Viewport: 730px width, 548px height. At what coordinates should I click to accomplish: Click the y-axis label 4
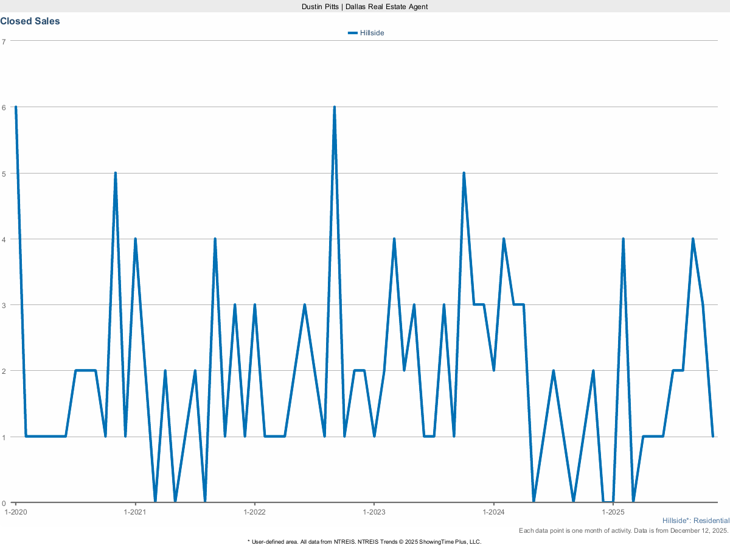(x=4, y=239)
